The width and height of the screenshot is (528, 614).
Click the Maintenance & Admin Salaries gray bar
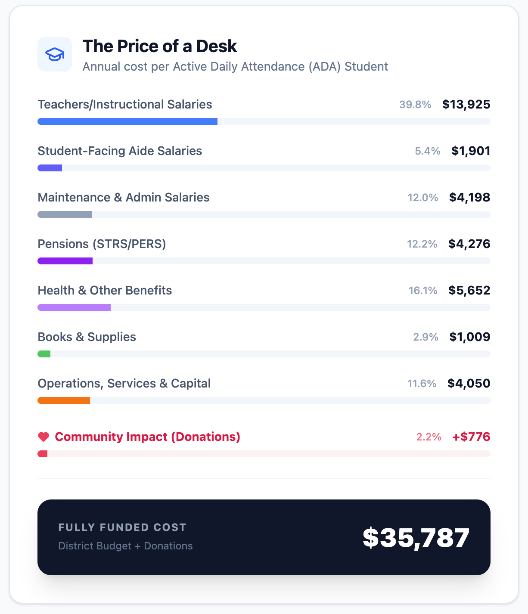[x=65, y=214]
